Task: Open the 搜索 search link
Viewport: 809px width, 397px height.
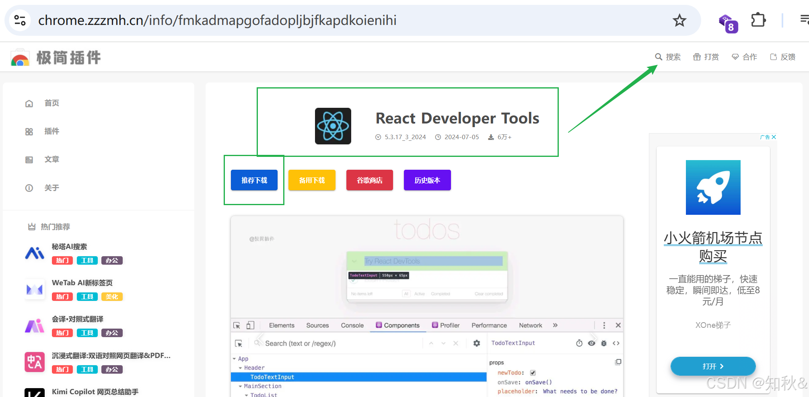Action: click(668, 57)
